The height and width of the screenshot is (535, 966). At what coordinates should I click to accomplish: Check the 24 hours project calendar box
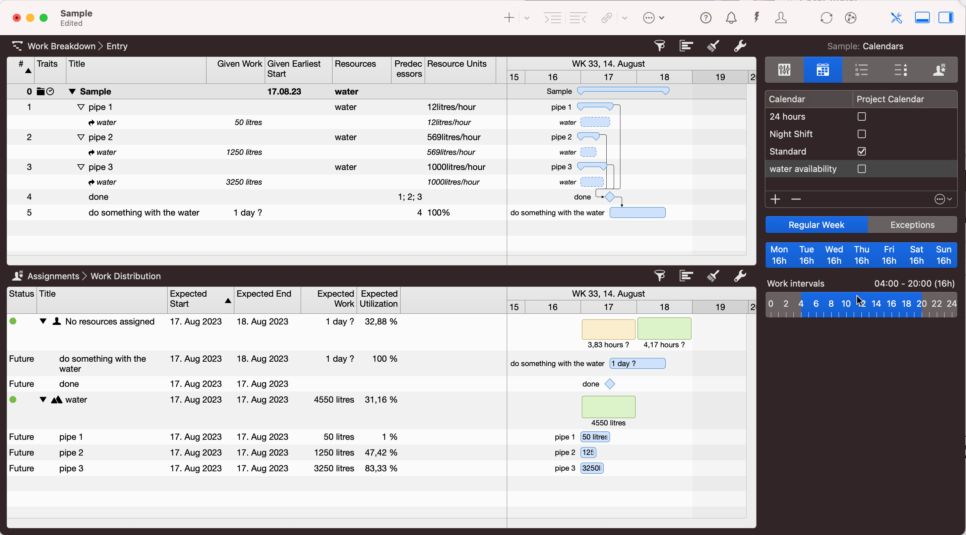(x=861, y=117)
